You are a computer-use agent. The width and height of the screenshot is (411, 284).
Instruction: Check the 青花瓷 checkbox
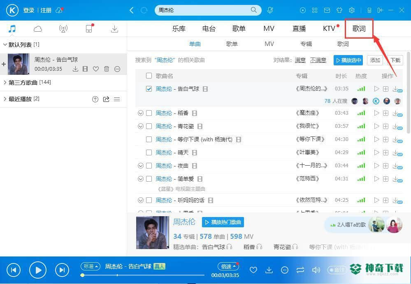[x=149, y=126]
